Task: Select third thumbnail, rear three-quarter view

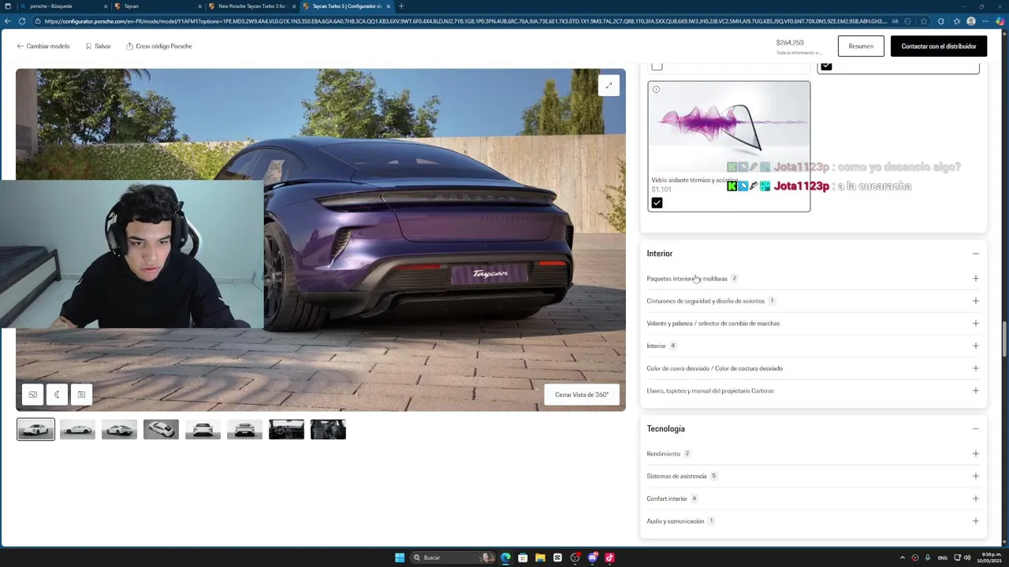Action: [119, 429]
